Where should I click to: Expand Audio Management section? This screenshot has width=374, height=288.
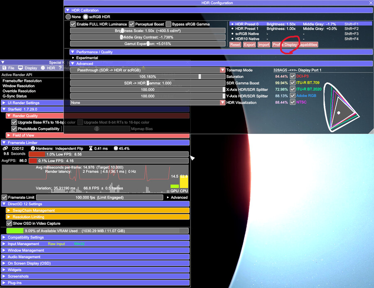95,257
